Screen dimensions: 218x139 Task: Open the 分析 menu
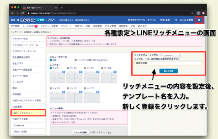132,26
